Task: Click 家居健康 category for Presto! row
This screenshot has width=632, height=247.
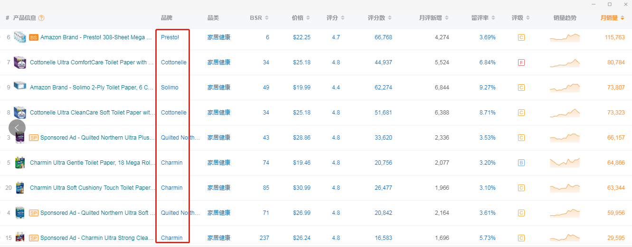Action: pyautogui.click(x=219, y=37)
